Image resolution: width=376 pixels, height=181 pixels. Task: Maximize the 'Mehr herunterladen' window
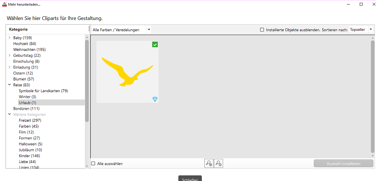click(x=361, y=4)
